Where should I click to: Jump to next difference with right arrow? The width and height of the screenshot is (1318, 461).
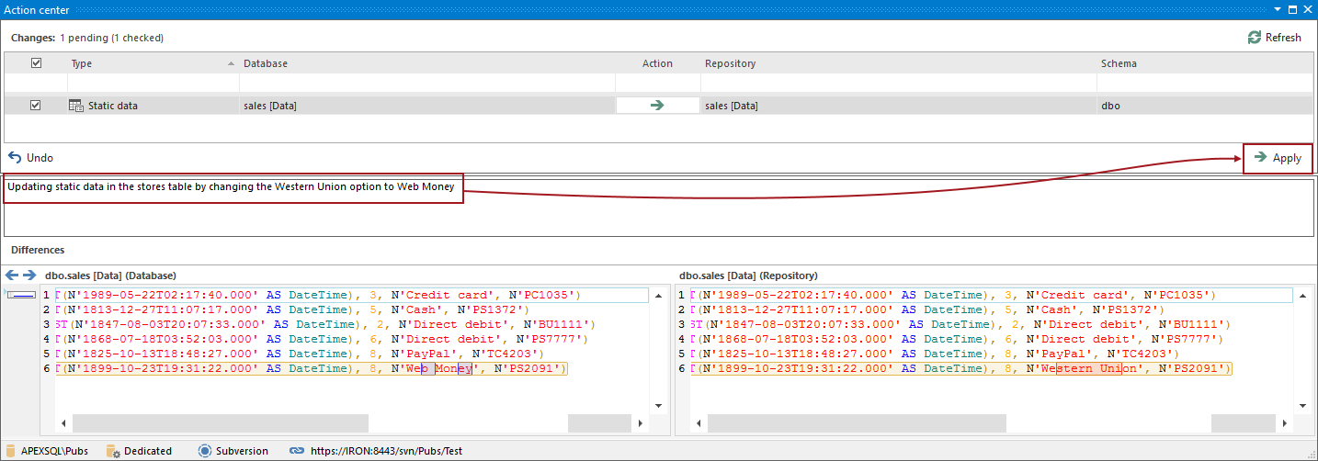coord(29,275)
